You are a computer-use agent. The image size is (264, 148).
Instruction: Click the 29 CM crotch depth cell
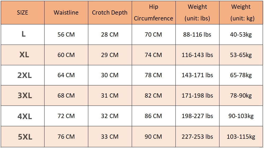(110, 55)
